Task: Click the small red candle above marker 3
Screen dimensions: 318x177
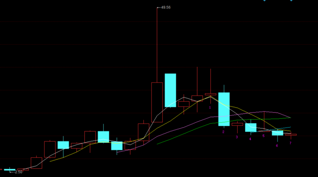Action: pos(237,125)
